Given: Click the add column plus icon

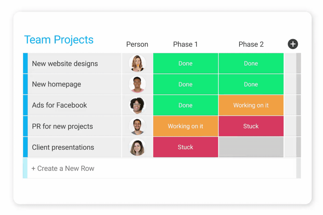Looking at the screenshot, I should [x=293, y=44].
